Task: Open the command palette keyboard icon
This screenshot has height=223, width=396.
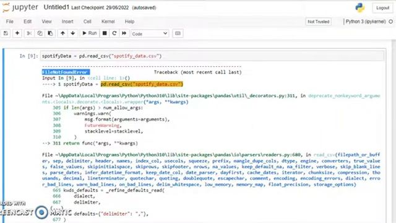Action: click(x=178, y=33)
